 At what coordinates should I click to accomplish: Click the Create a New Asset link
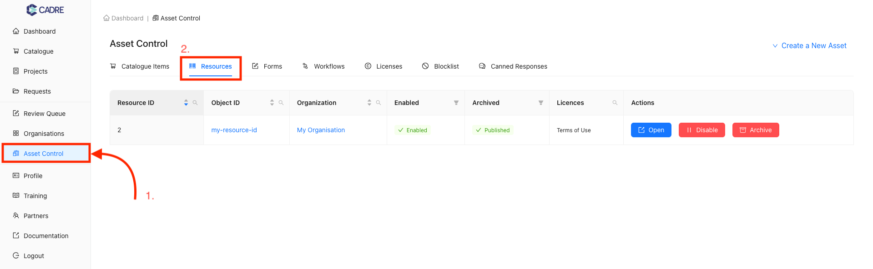click(x=814, y=46)
